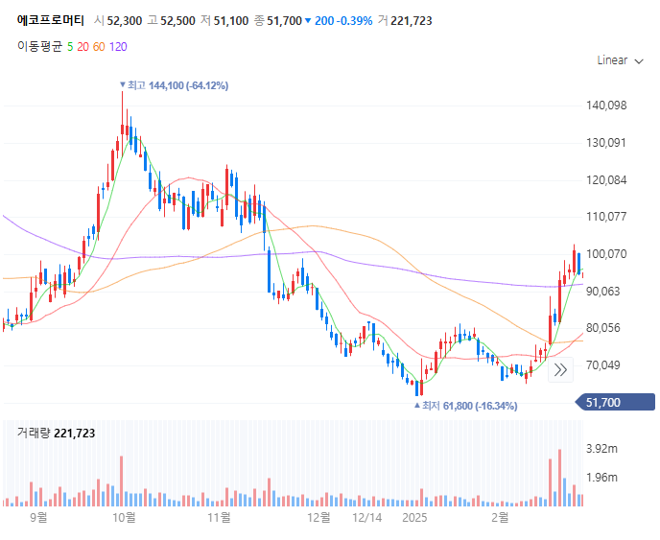Click the 9월 date axis label

point(38,517)
